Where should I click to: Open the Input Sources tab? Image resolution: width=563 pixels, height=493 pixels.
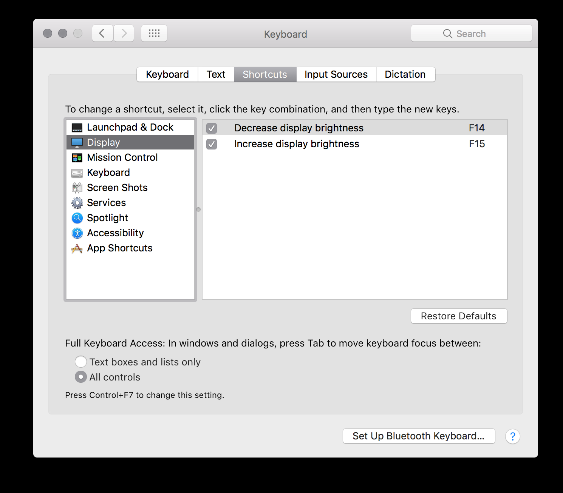[x=336, y=74]
